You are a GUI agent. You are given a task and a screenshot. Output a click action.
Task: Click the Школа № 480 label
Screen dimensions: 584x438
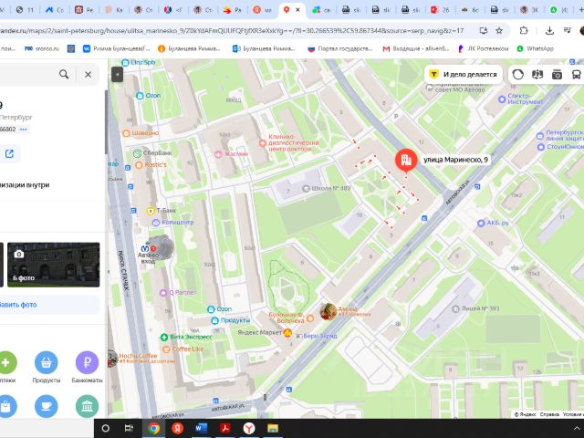click(x=330, y=188)
